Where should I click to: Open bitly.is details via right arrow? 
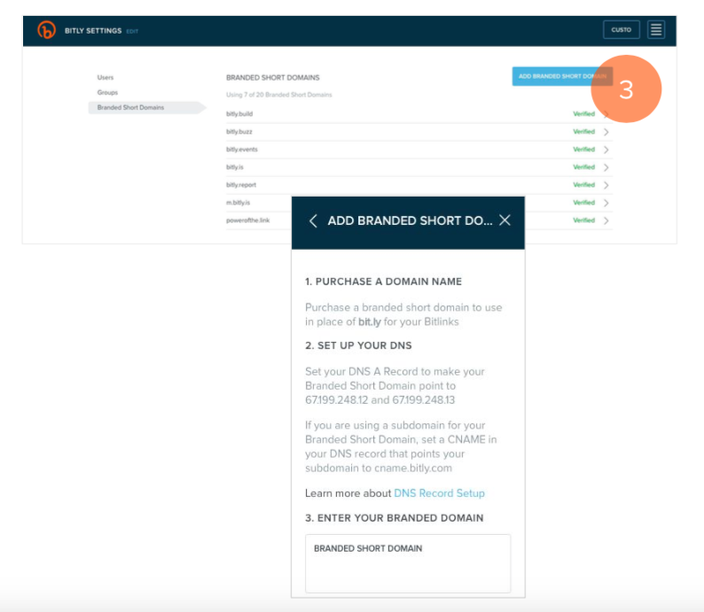(x=606, y=167)
